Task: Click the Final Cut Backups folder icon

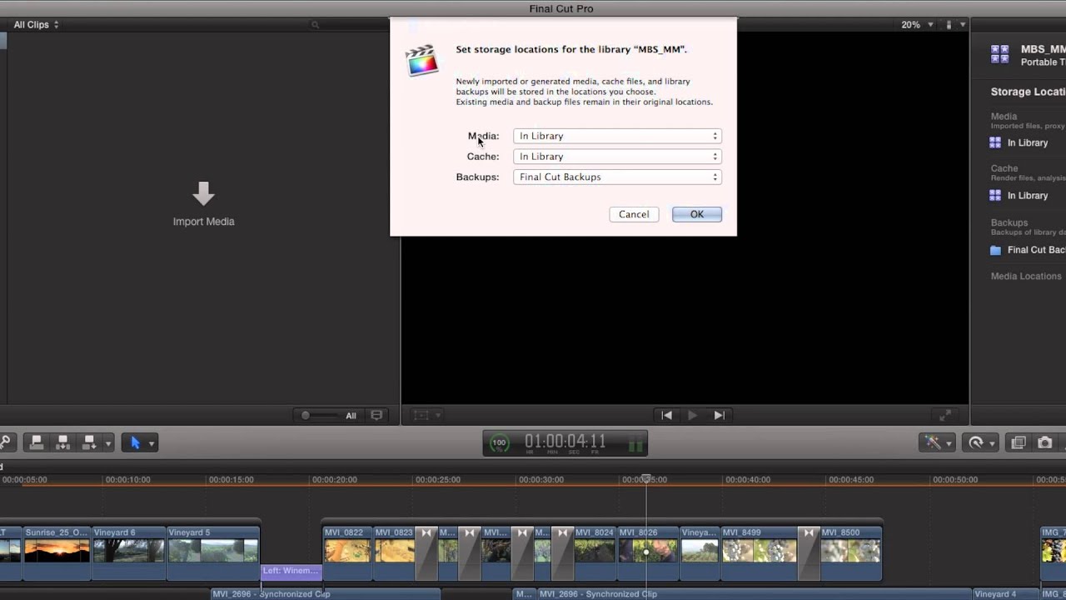Action: pos(995,250)
